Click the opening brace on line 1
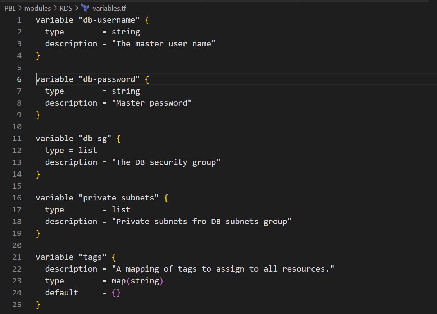Viewport: 437px width, 314px height. tap(147, 20)
